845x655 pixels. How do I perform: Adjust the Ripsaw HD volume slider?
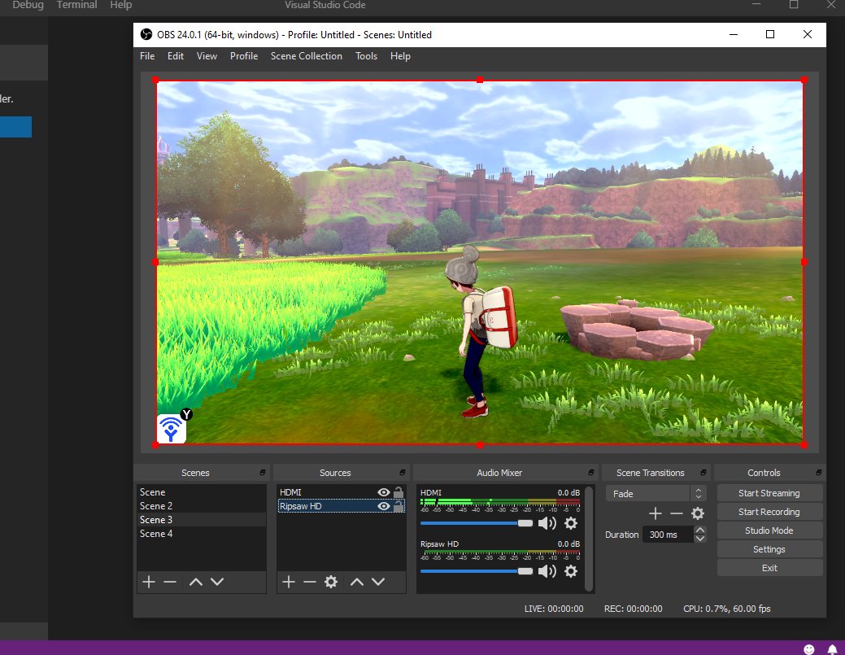[477, 571]
